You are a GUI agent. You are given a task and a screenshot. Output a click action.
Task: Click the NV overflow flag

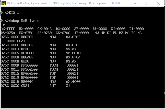97,33
